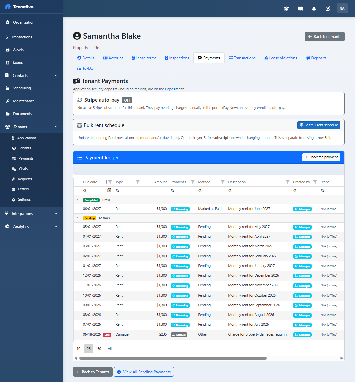Filter the Description column
The image size is (356, 382).
pyautogui.click(x=287, y=182)
